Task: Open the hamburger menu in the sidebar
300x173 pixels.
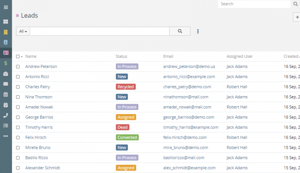Action: click(6, 7)
